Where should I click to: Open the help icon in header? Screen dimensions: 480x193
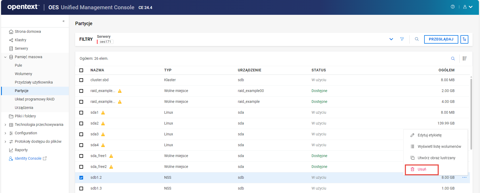pos(453,7)
